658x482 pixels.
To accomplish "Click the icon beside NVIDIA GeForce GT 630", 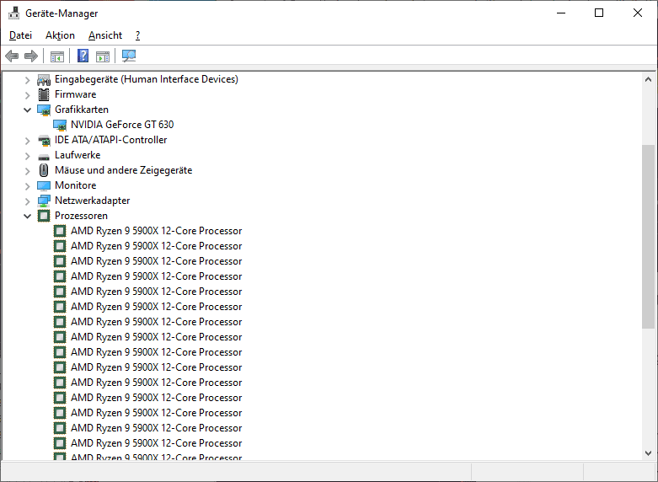I will coord(60,125).
